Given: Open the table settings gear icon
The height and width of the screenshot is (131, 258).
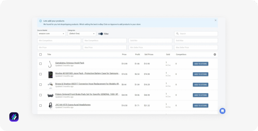Looking at the screenshot, I should coord(215,54).
